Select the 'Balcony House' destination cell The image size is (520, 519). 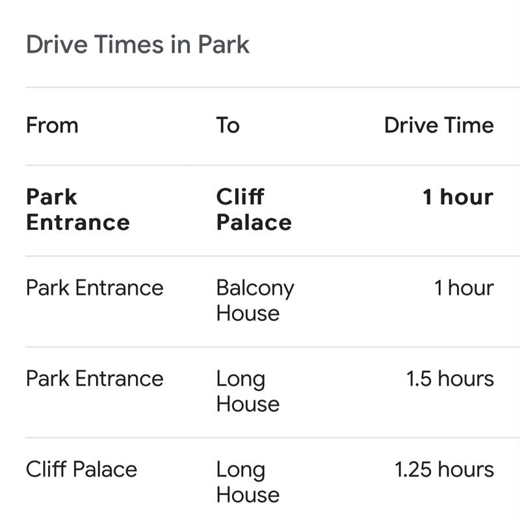point(255,300)
